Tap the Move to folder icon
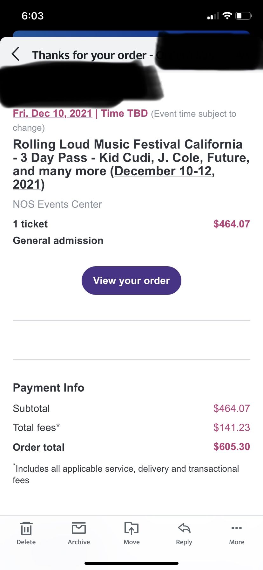Image resolution: width=263 pixels, height=570 pixels. [x=131, y=533]
